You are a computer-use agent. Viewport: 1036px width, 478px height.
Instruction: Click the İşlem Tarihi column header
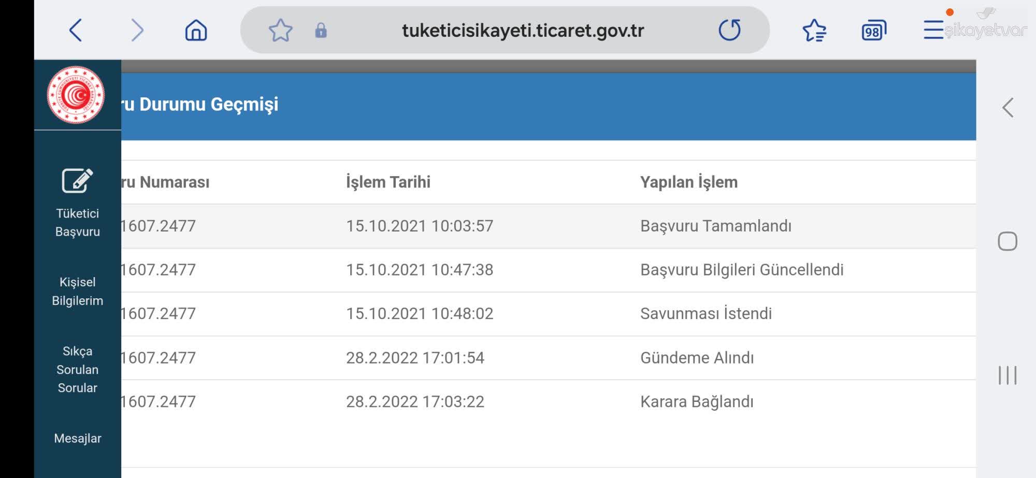388,182
